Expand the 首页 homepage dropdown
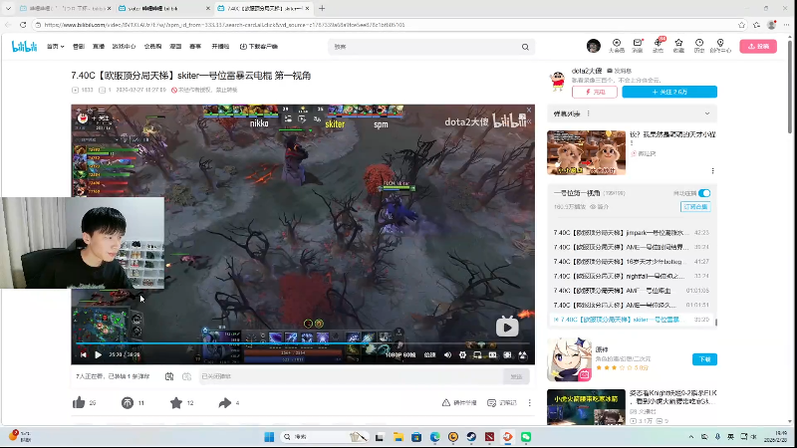 pyautogui.click(x=55, y=46)
